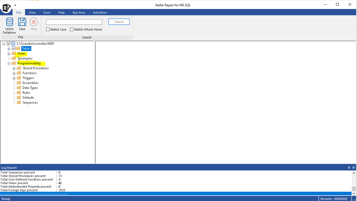Image resolution: width=357 pixels, height=201 pixels.
Task: Click the Defaults folder icon
Action: click(x=19, y=98)
